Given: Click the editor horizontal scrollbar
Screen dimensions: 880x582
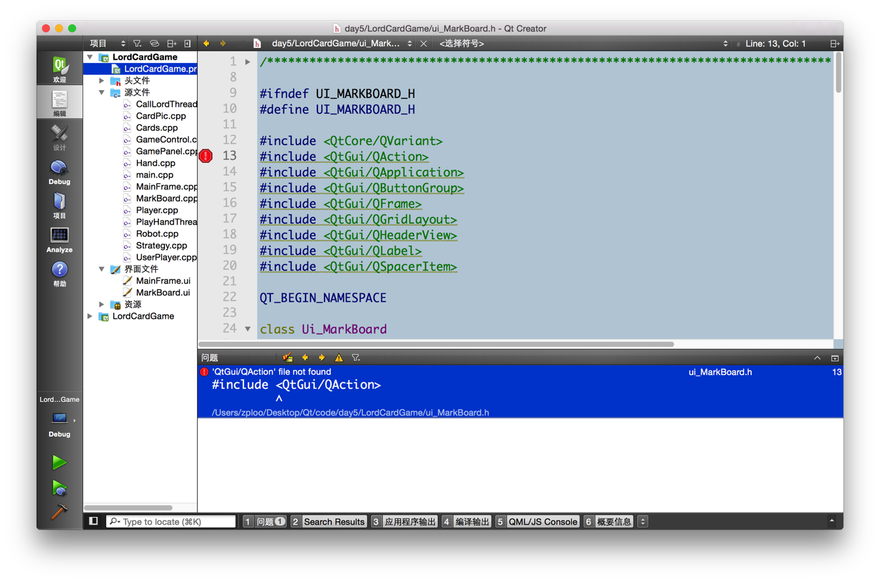Looking at the screenshot, I should tap(436, 344).
